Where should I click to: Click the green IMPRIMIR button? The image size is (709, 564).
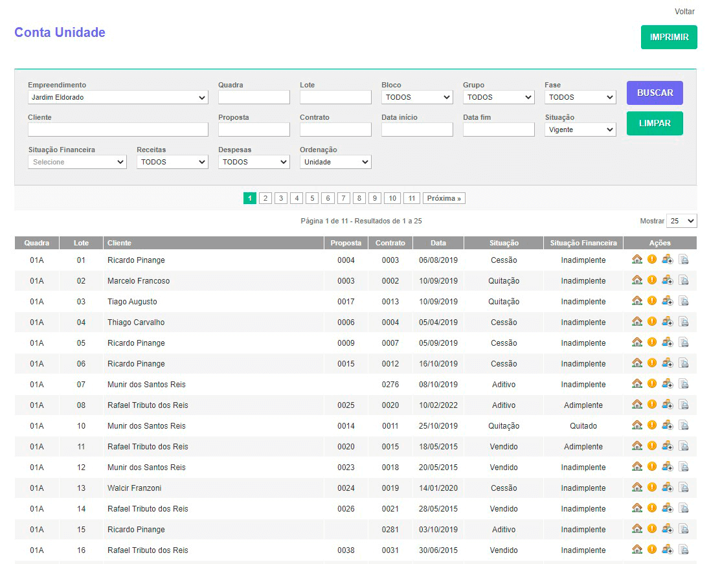click(x=669, y=37)
